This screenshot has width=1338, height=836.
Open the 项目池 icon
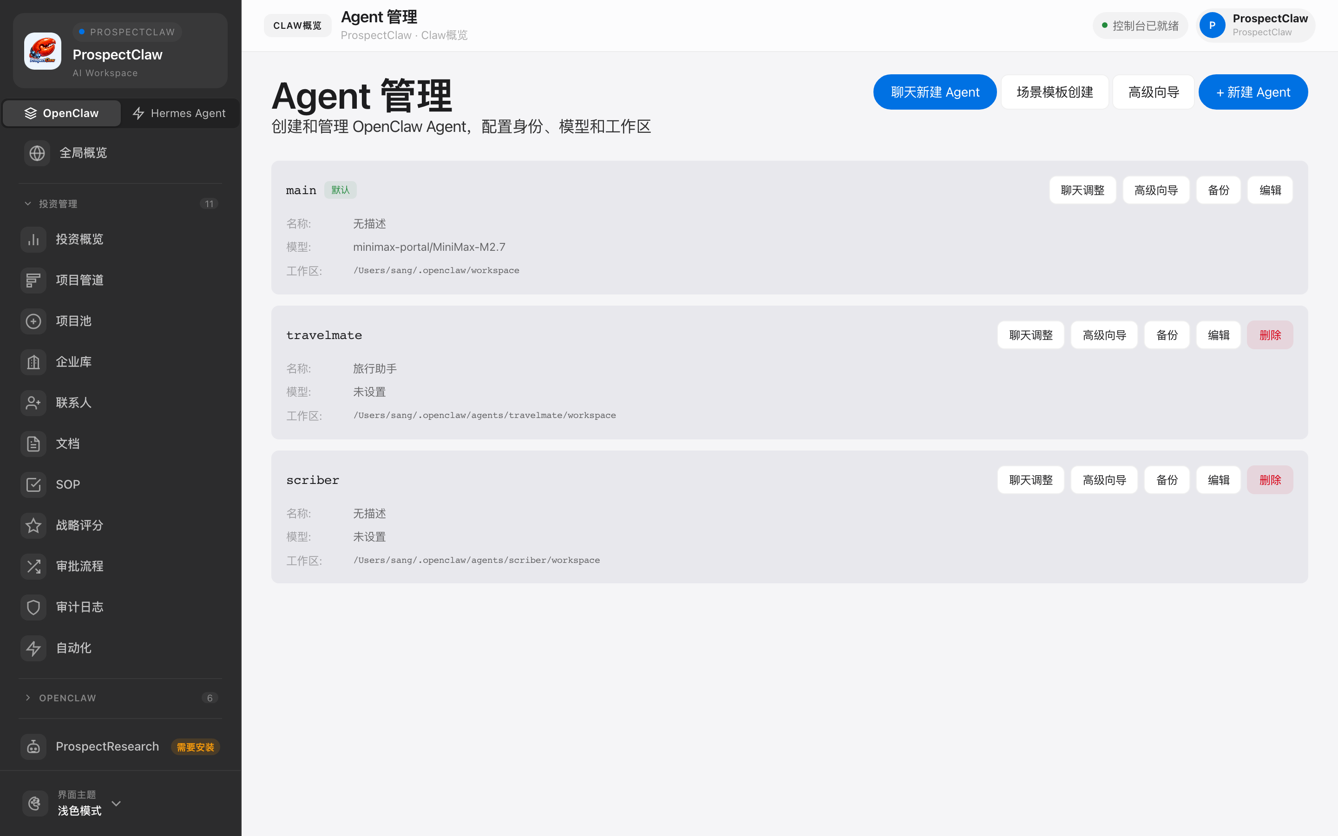(33, 320)
